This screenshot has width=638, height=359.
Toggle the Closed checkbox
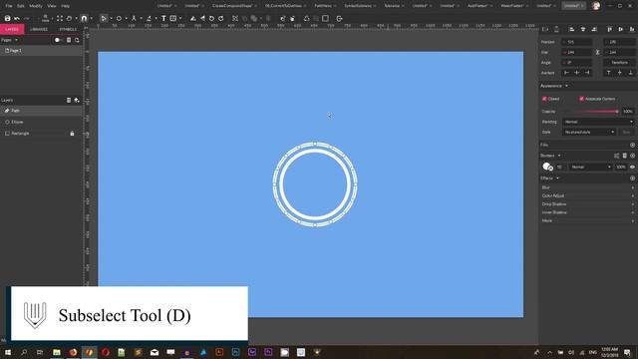point(544,99)
